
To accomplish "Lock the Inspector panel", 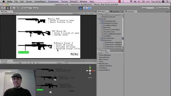I will point(167,12).
